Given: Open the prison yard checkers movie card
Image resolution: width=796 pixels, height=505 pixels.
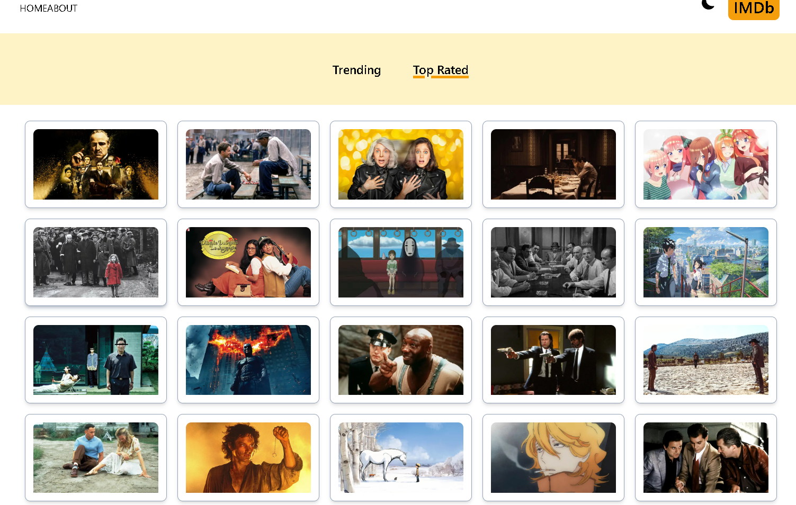Looking at the screenshot, I should (248, 164).
